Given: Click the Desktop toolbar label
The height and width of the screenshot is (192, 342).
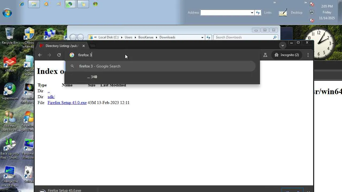Looking at the screenshot, I should click(x=297, y=13).
